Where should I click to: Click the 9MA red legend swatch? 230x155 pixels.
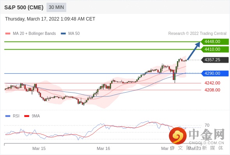(x=27, y=116)
